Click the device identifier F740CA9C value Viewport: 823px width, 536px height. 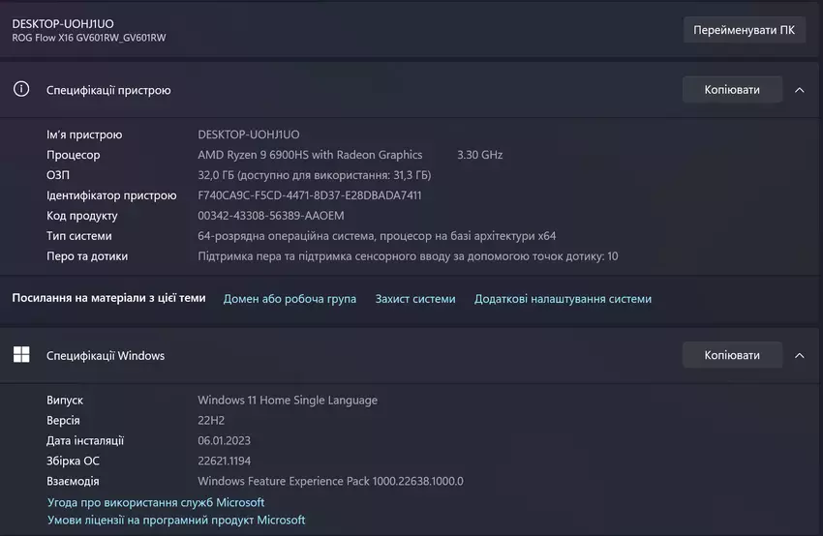tap(309, 195)
